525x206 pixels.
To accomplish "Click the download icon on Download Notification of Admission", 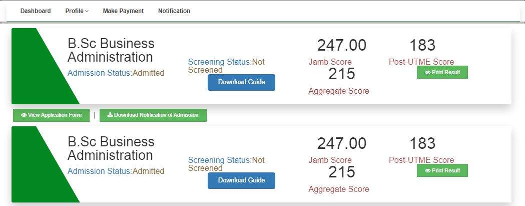I will point(110,115).
